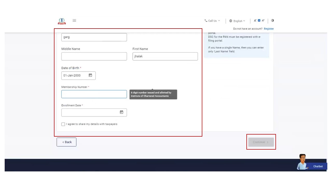Click the Register link
The image size is (332, 187).
(269, 29)
